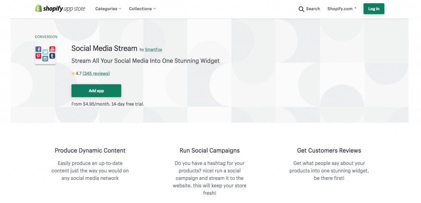
Task: Click the Run Social Campaigns heading
Action: (x=209, y=151)
